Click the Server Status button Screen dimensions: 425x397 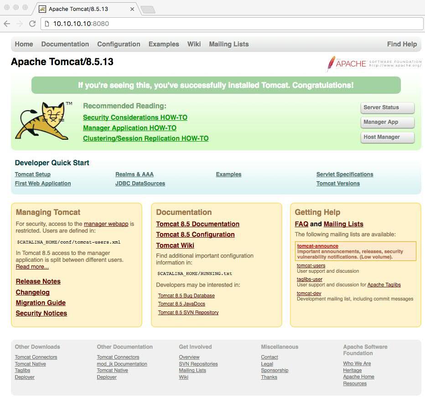[x=387, y=107]
